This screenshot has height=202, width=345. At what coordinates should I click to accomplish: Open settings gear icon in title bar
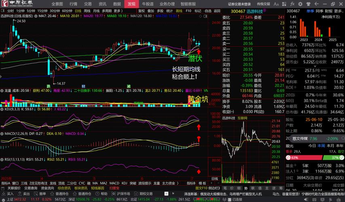[300, 4]
